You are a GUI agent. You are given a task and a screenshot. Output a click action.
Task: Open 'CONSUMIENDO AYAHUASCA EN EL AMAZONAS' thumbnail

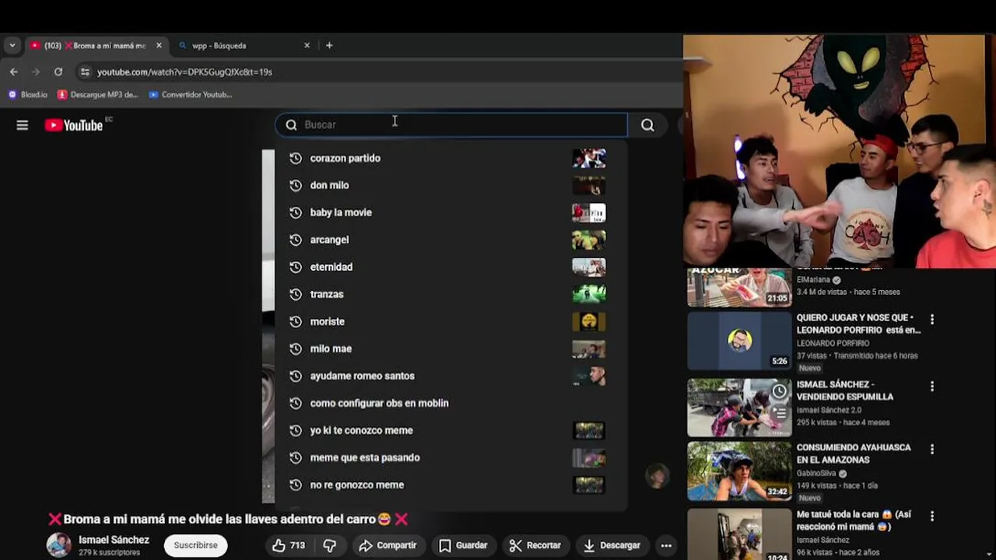(x=739, y=471)
